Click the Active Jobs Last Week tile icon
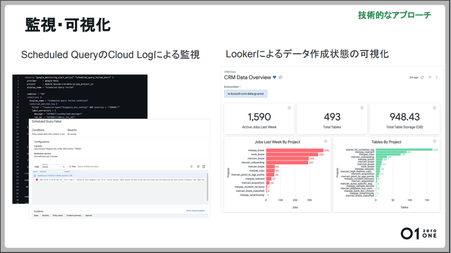This screenshot has width=451, height=253. click(x=289, y=108)
